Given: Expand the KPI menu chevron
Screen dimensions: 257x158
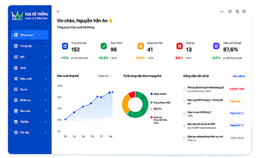Looking at the screenshot, I should pyautogui.click(x=46, y=57).
